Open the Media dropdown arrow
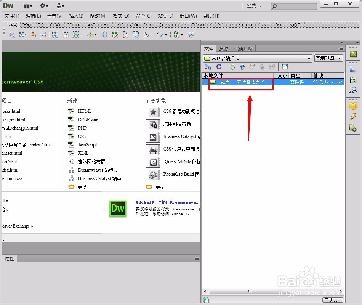Viewport: 362px width, 305px height. [x=96, y=35]
